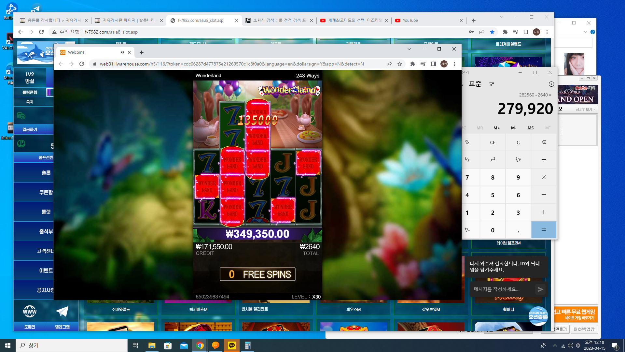The height and width of the screenshot is (352, 625).
Task: Open Calculator from taskbar
Action: [x=248, y=345]
